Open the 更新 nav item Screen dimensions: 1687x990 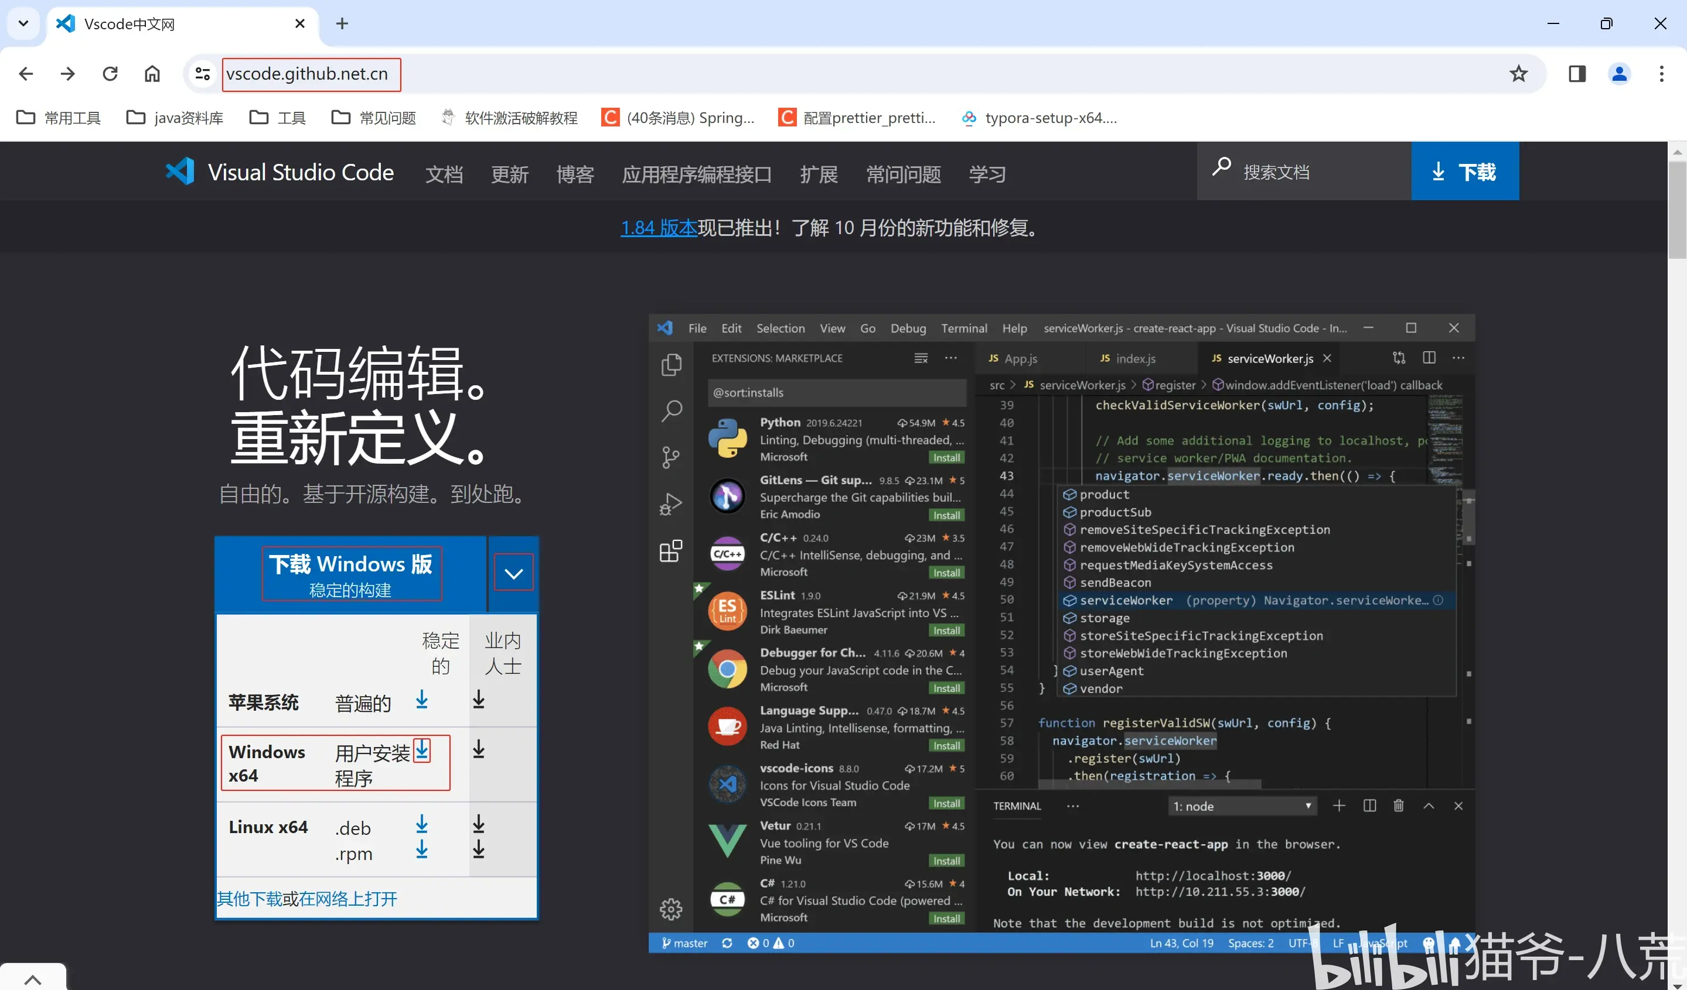(x=510, y=174)
